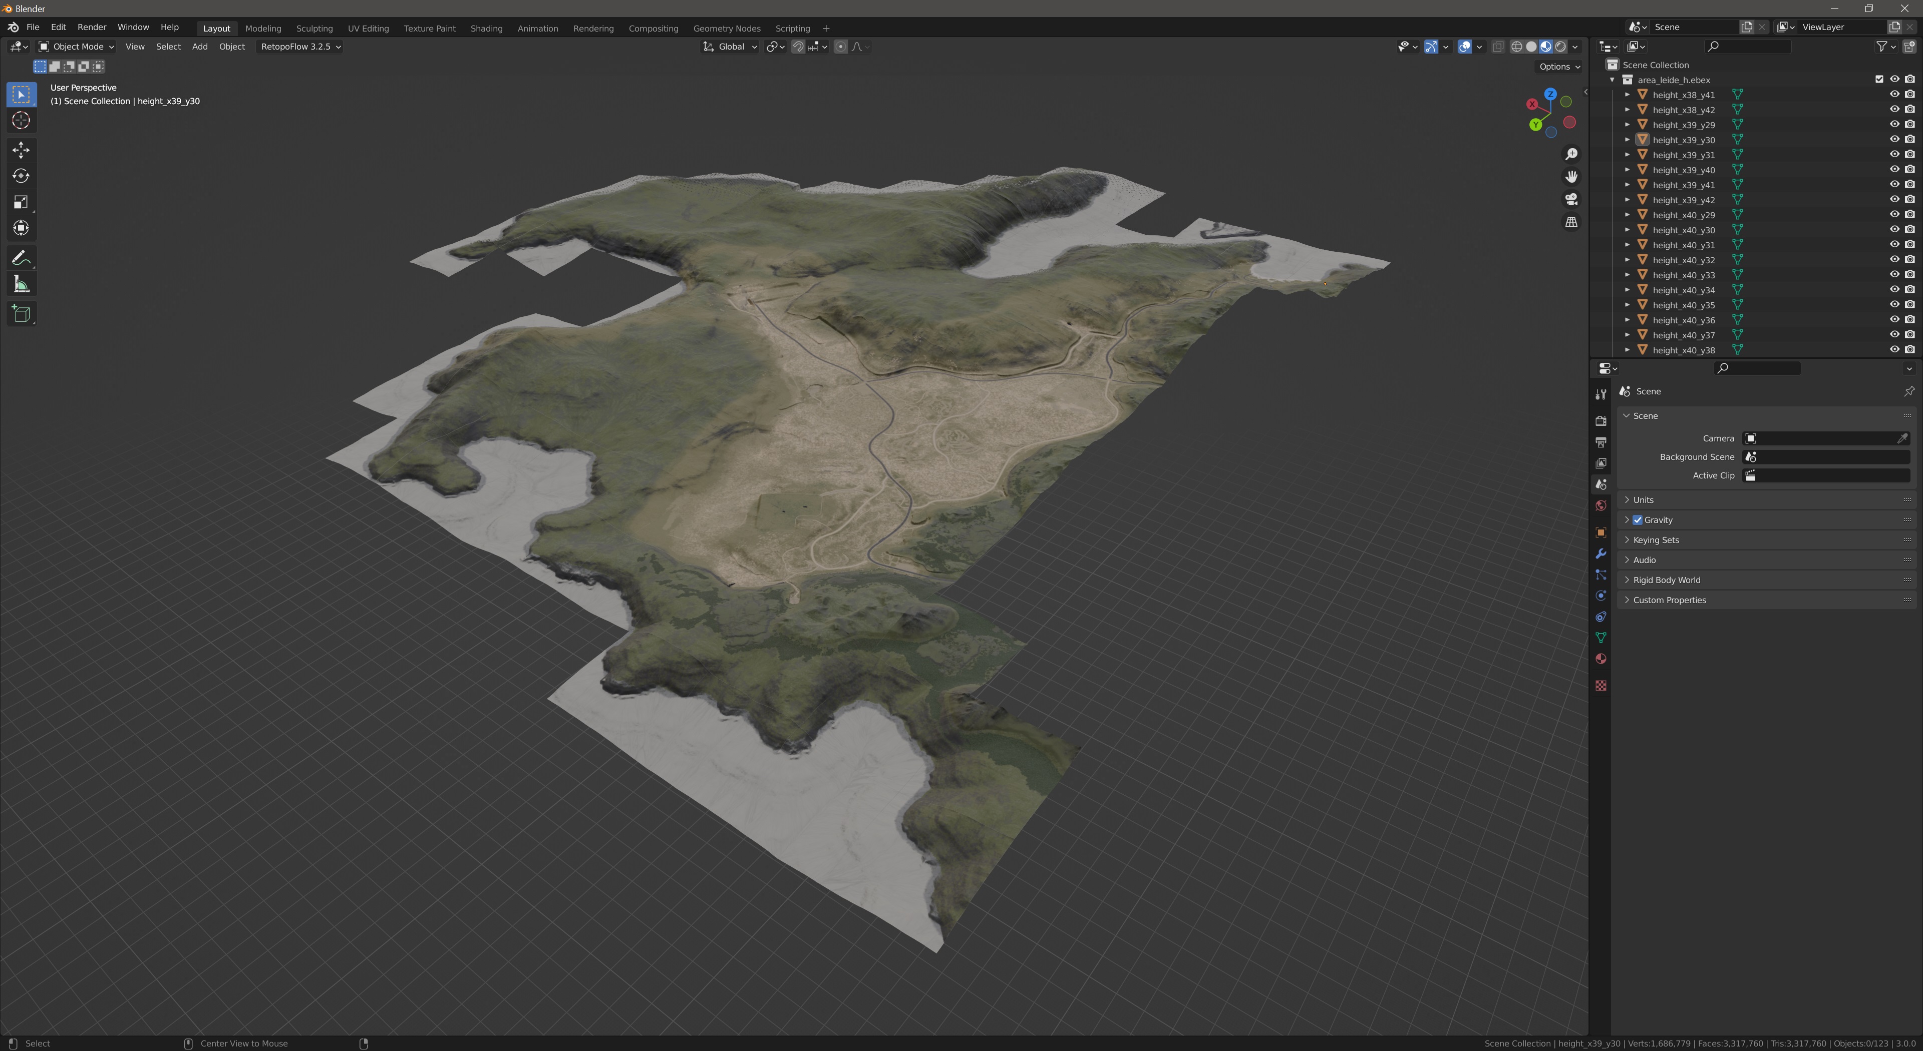Screen dimensions: 1923x1051
Task: Toggle proportional editing
Action: [841, 46]
